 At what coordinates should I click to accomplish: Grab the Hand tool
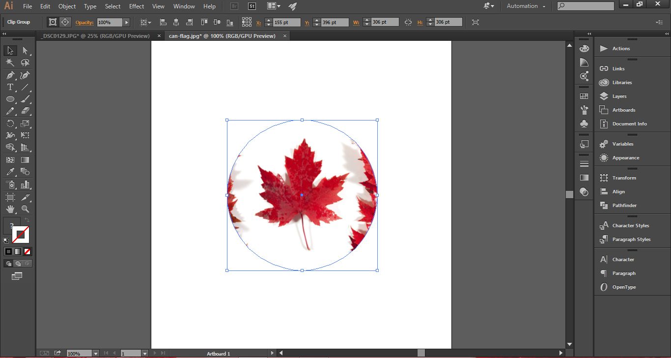10,209
